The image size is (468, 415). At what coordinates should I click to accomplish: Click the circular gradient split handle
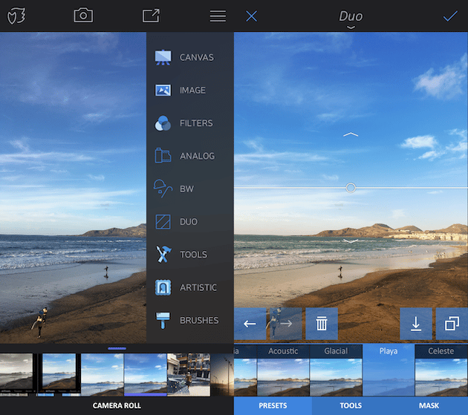pos(351,188)
